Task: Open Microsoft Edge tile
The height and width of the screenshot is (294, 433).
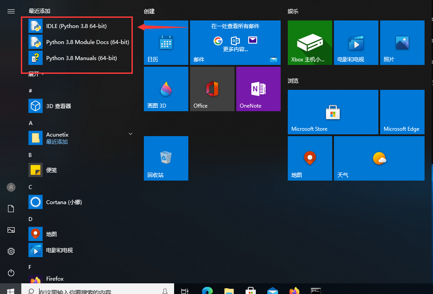Action: (x=402, y=112)
